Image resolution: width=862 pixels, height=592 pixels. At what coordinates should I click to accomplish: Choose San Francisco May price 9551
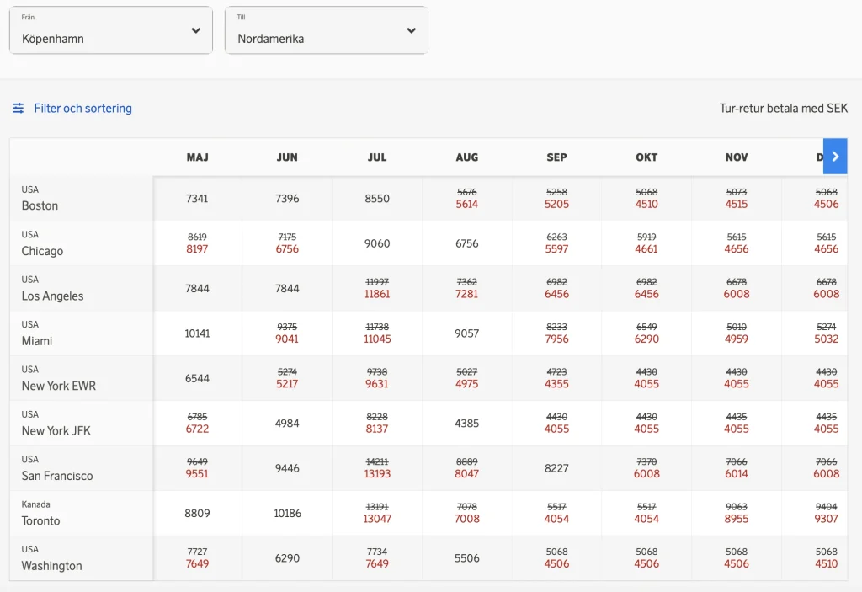(197, 474)
